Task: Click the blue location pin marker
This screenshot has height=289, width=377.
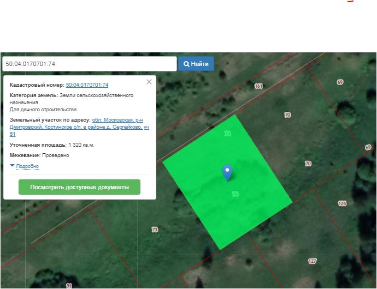Action: pos(227,172)
